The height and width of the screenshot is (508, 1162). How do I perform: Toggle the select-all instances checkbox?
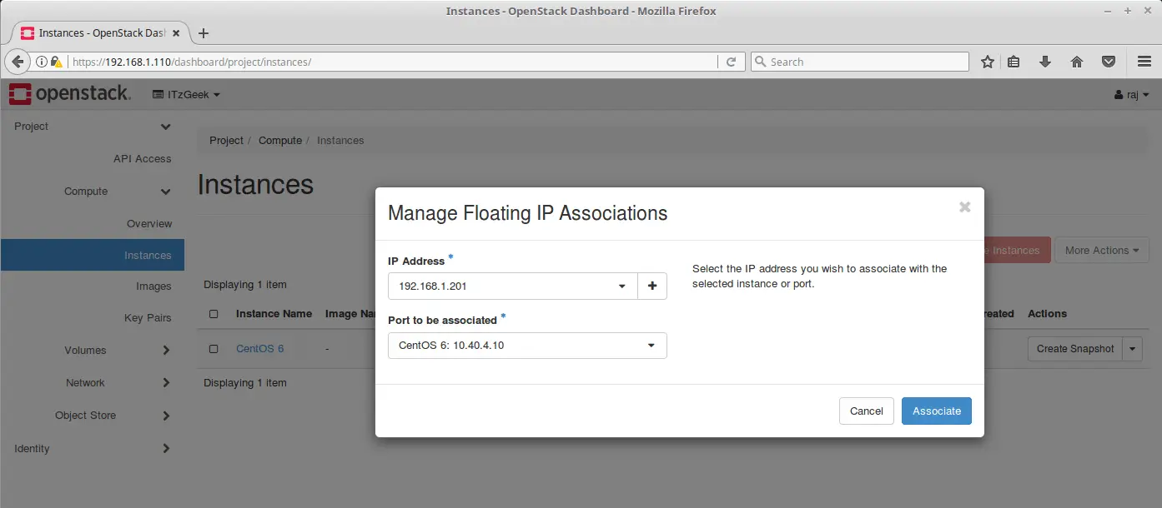[214, 314]
